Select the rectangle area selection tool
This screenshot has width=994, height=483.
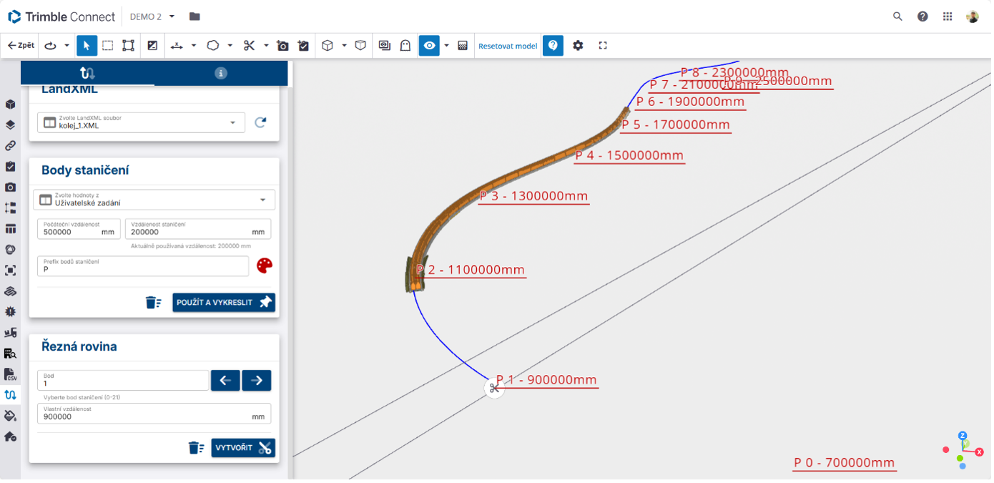[x=107, y=46]
